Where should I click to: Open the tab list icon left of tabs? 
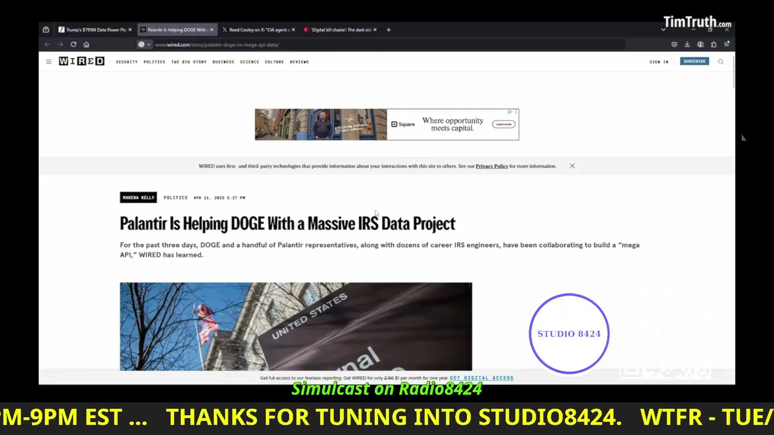(46, 30)
